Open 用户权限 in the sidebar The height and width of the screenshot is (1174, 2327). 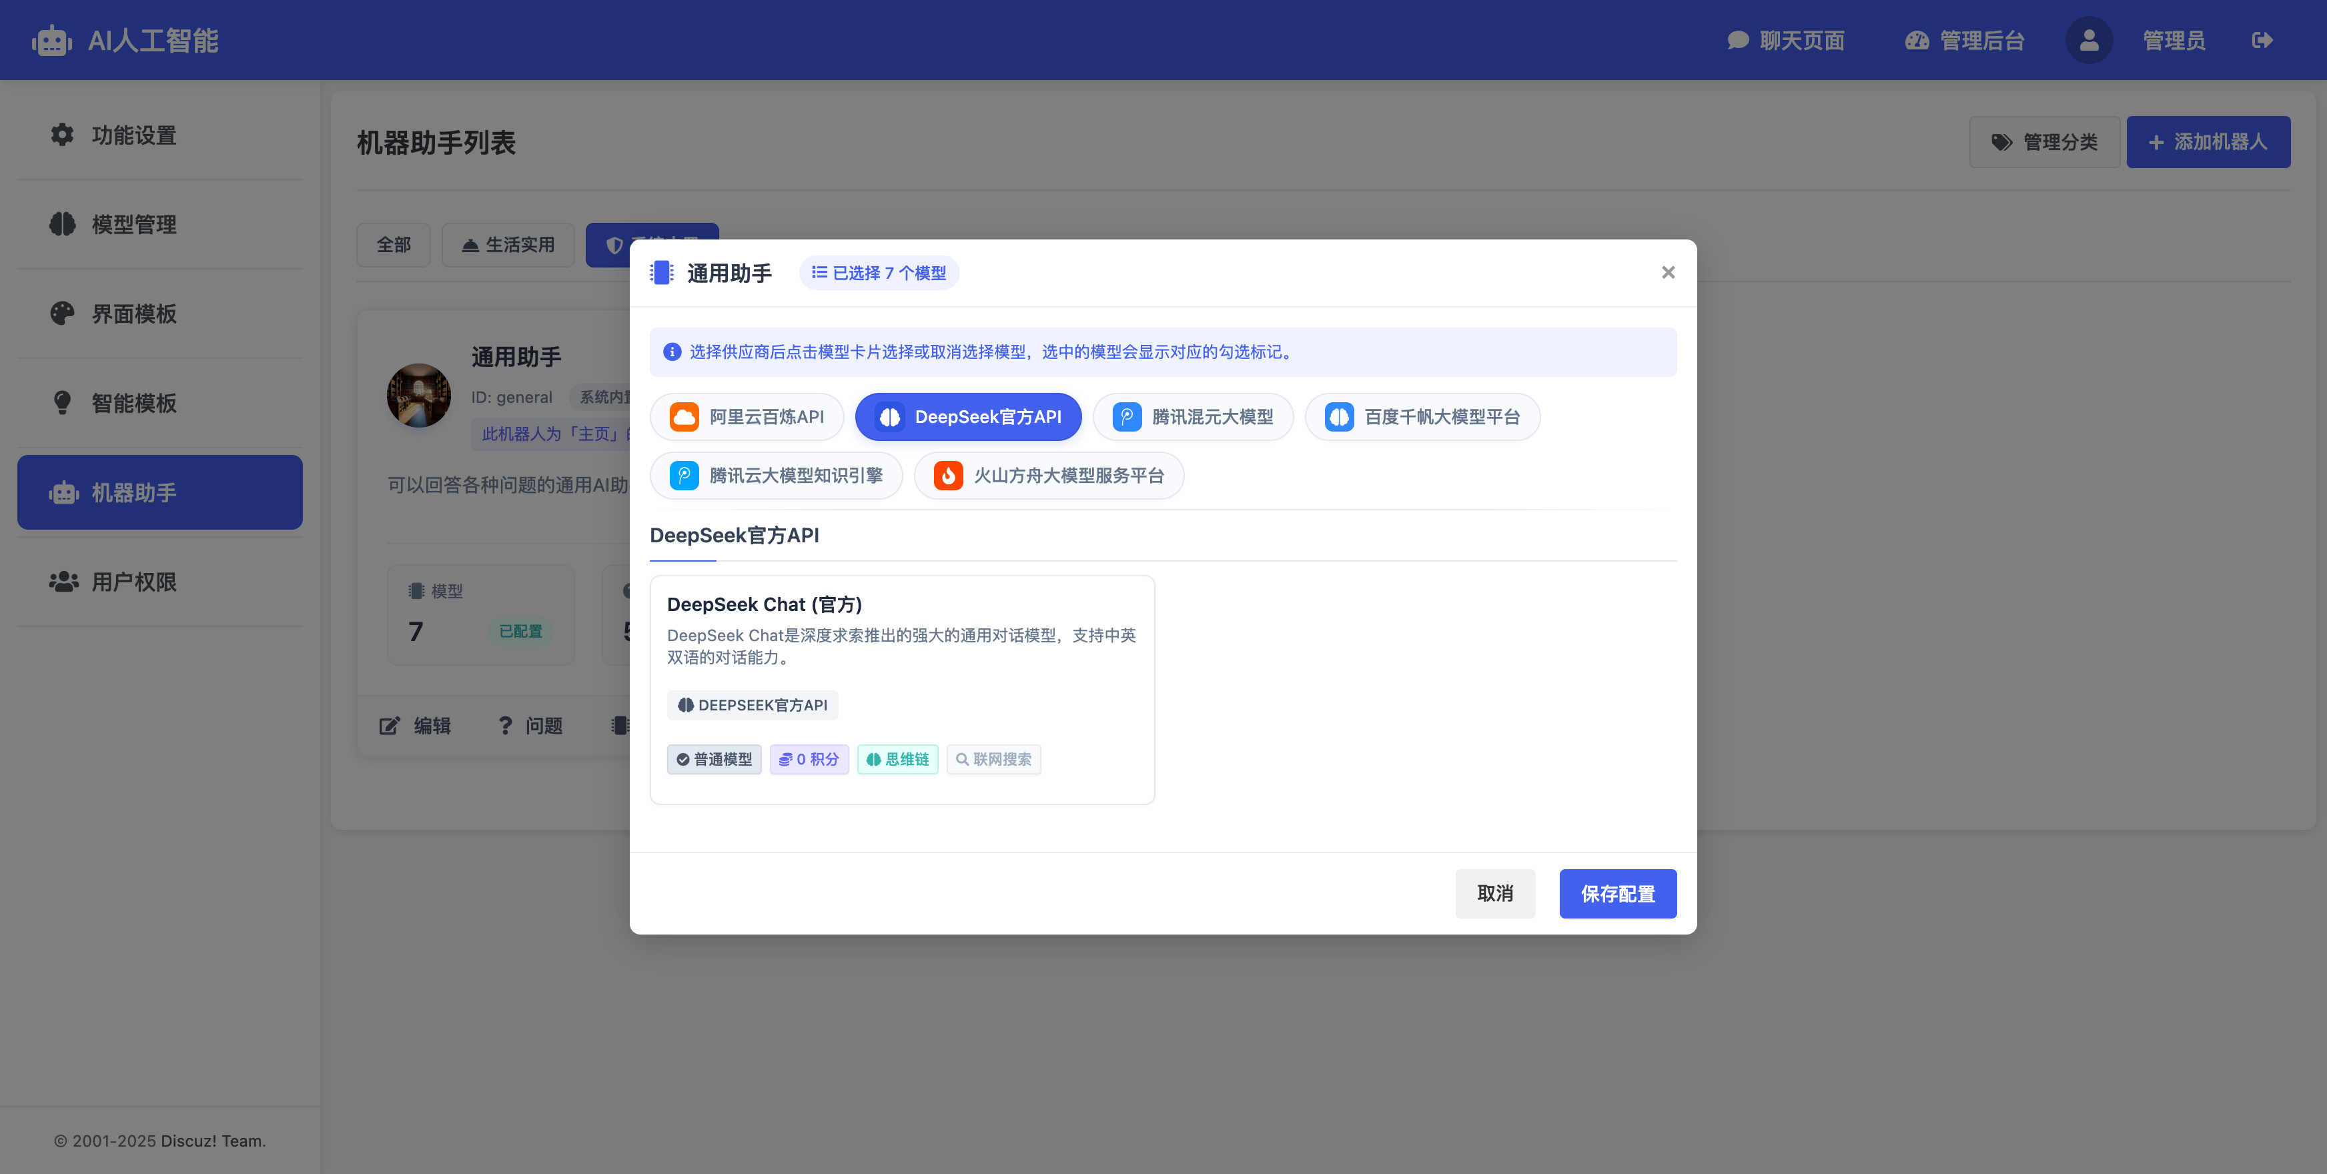pyautogui.click(x=160, y=582)
